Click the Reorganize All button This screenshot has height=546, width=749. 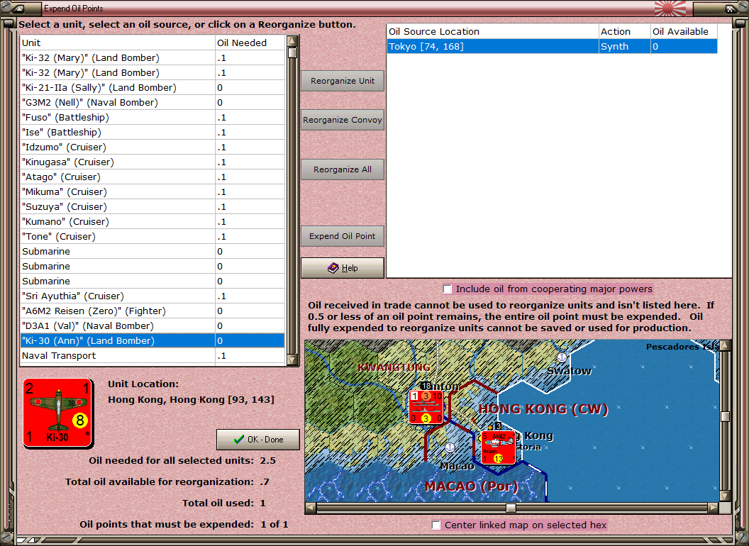tap(343, 169)
